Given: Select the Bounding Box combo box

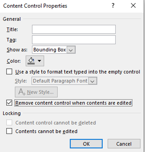Looking at the screenshot, I should tap(54, 50).
